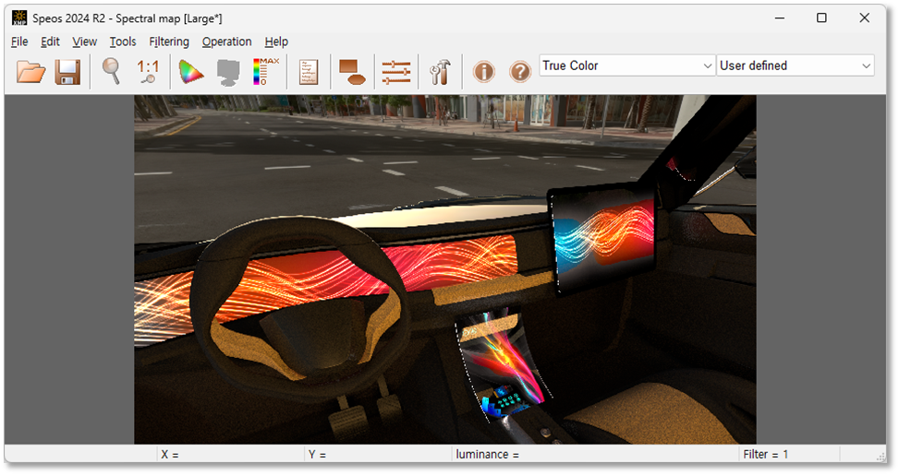Viewport: 899px width, 475px height.
Task: Click the orange question mark help icon
Action: [x=520, y=72]
